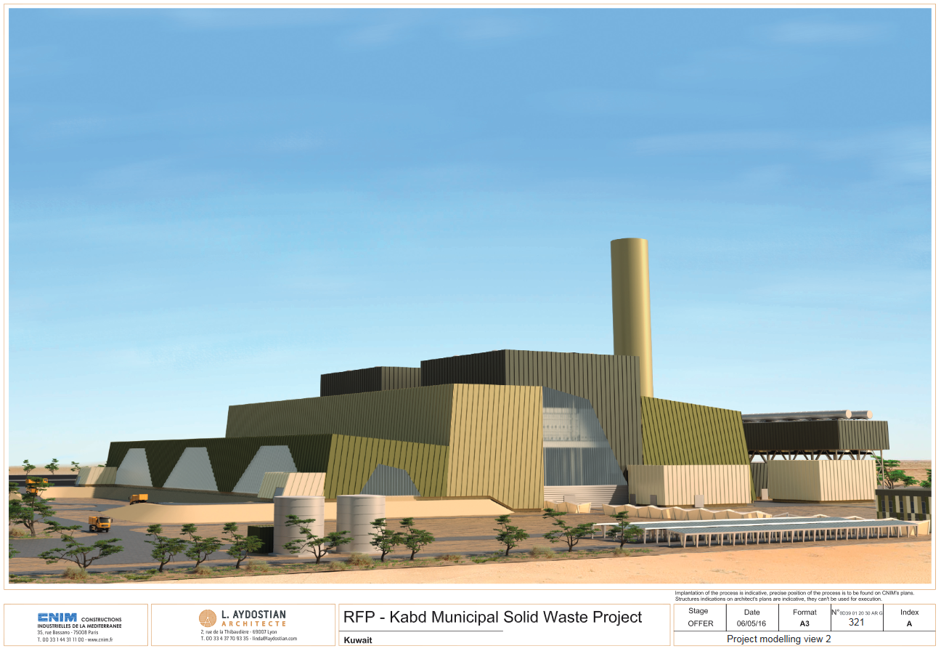Click the drawing number 321
The height and width of the screenshot is (651, 941).
click(856, 623)
